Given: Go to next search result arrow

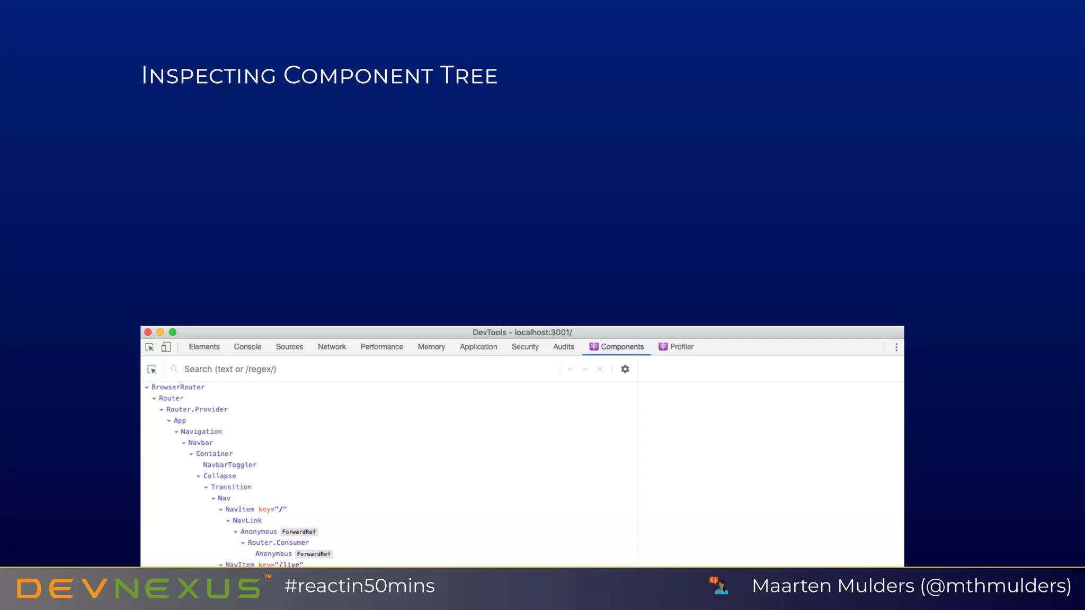Looking at the screenshot, I should (x=585, y=369).
